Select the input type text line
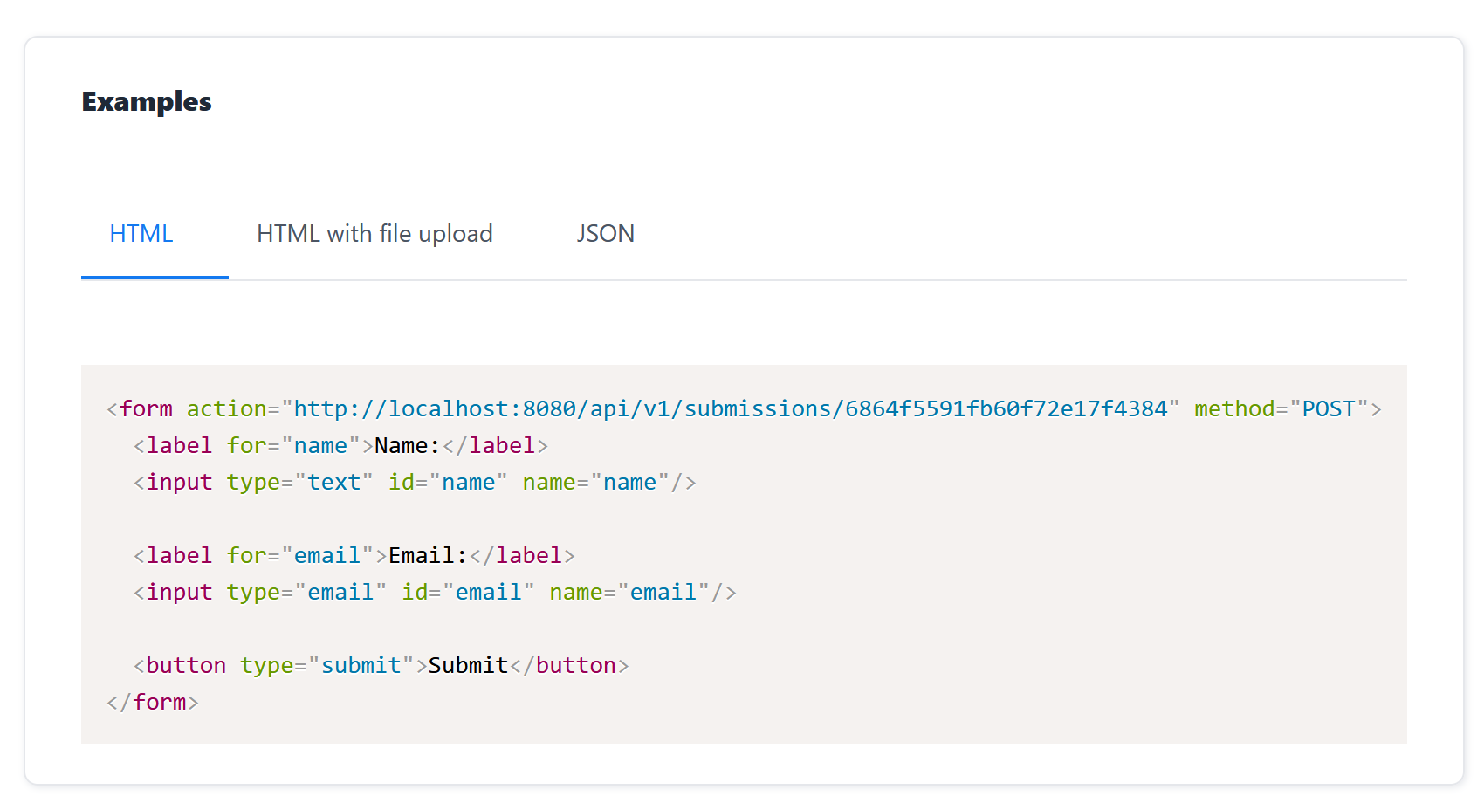The image size is (1484, 810). [415, 481]
